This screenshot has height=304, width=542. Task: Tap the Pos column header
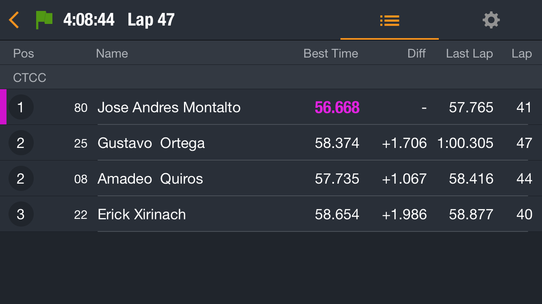24,54
